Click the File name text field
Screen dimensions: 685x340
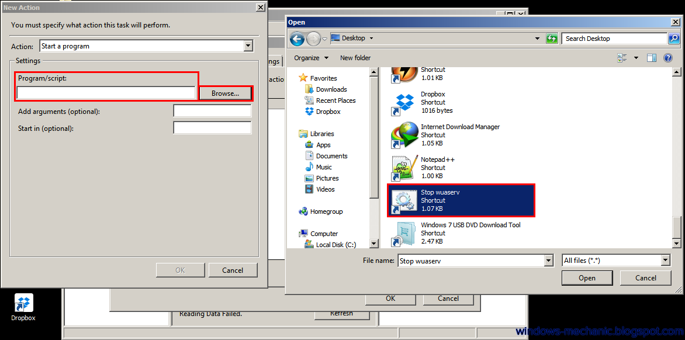tap(471, 261)
